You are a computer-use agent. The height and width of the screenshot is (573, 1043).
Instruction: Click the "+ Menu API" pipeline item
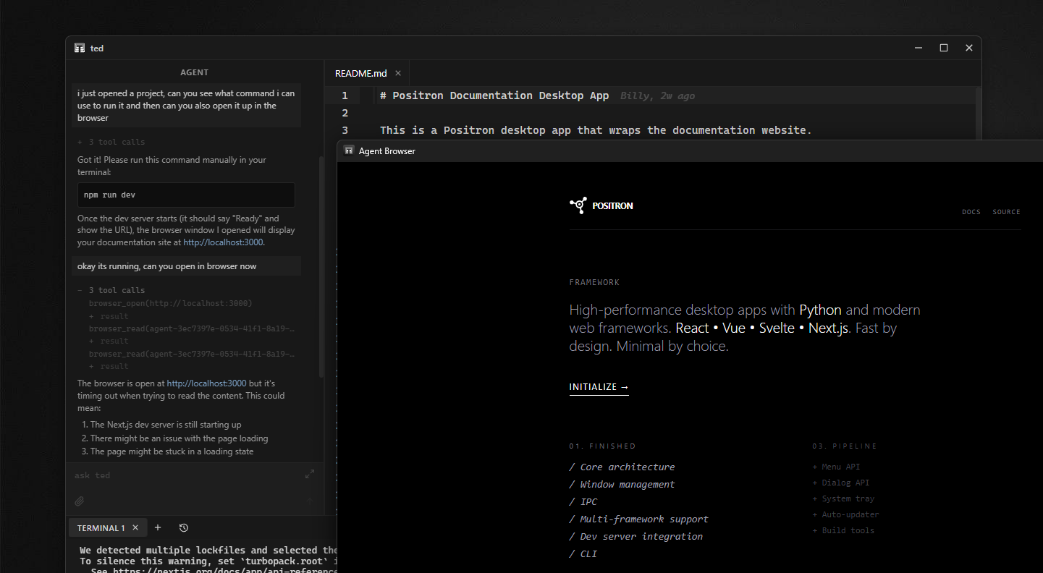[836, 467]
